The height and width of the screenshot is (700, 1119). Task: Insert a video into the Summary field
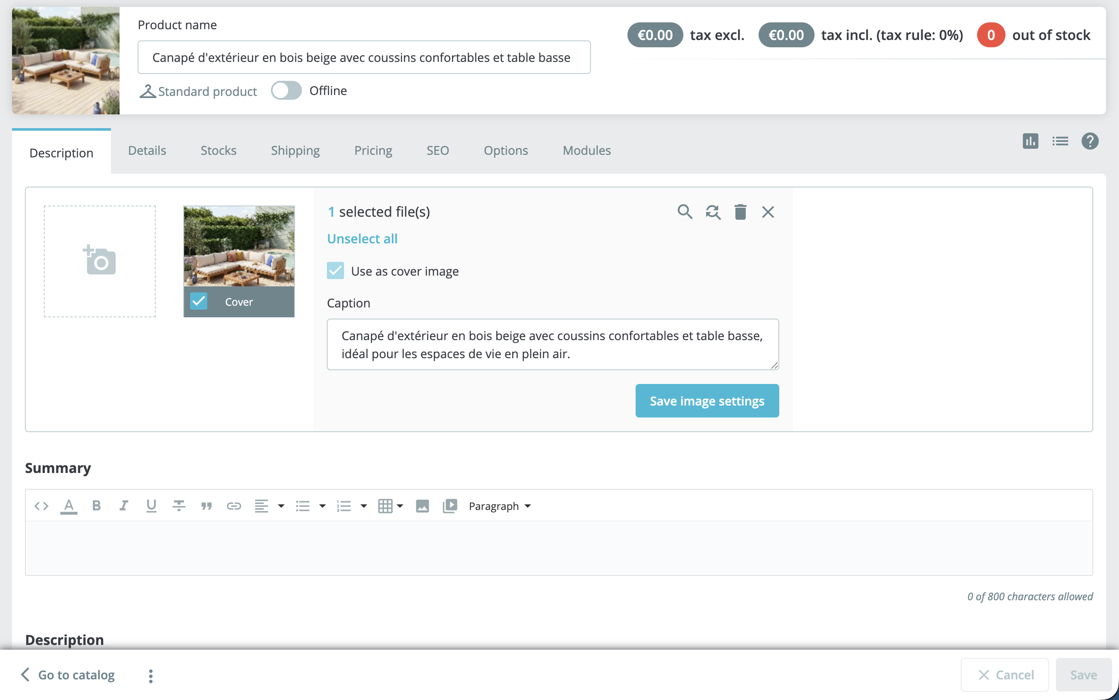click(x=449, y=506)
